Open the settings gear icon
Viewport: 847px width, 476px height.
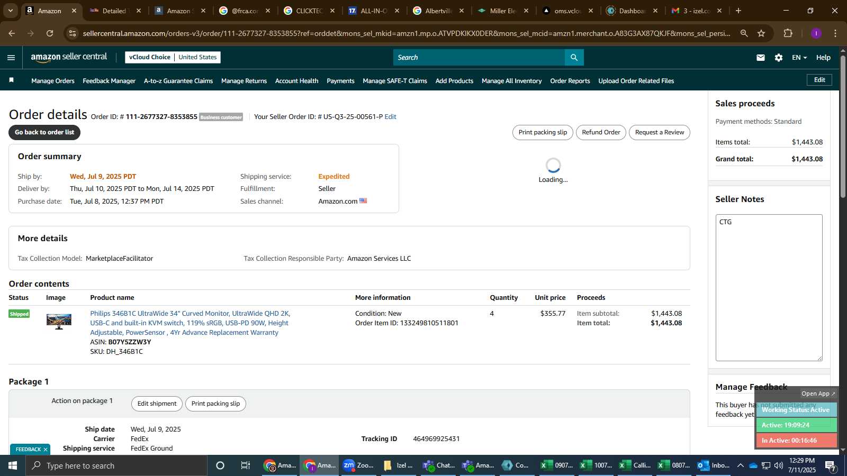(x=779, y=58)
